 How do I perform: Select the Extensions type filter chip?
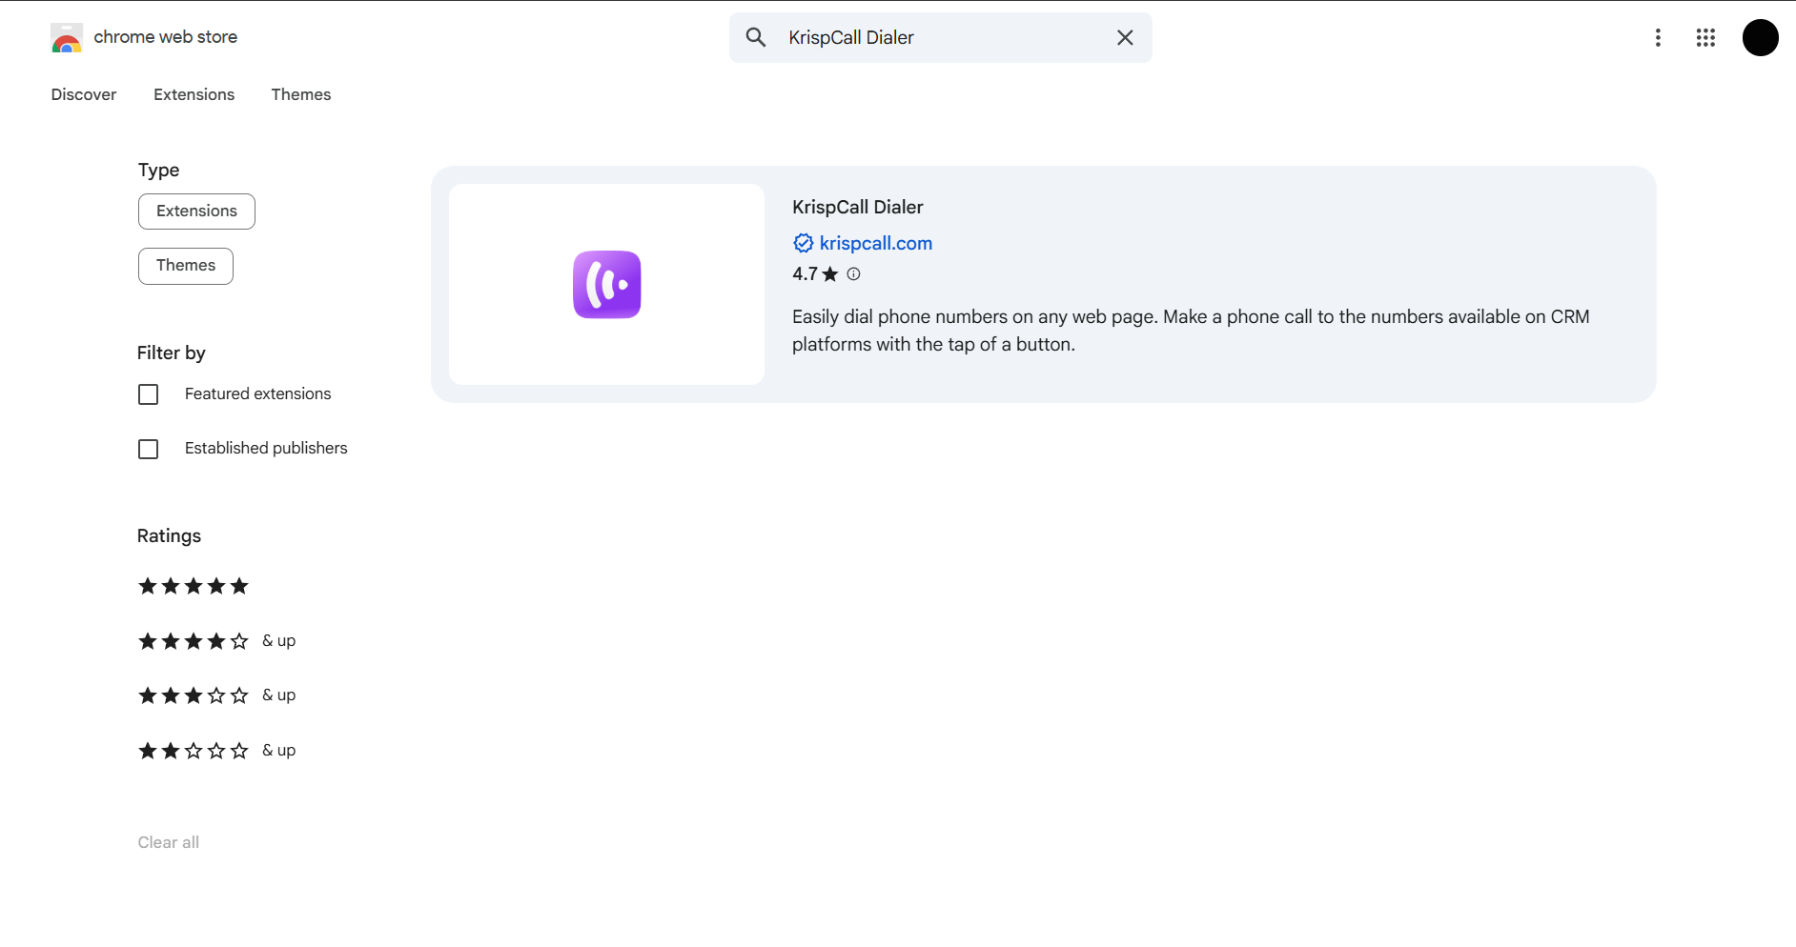(x=196, y=212)
